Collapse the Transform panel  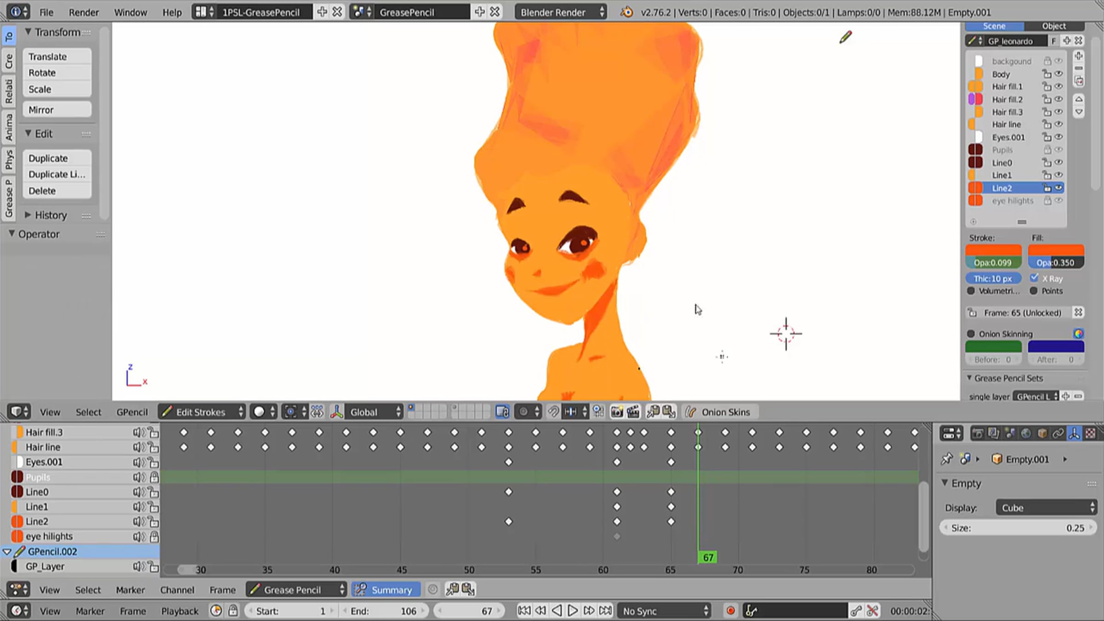[28, 32]
